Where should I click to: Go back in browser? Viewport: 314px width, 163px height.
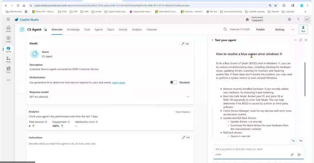point(6,6)
